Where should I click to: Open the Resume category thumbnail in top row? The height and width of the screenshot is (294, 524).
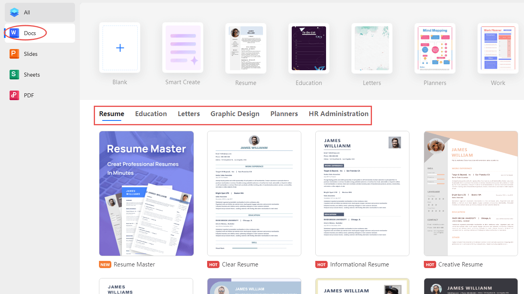pyautogui.click(x=246, y=48)
